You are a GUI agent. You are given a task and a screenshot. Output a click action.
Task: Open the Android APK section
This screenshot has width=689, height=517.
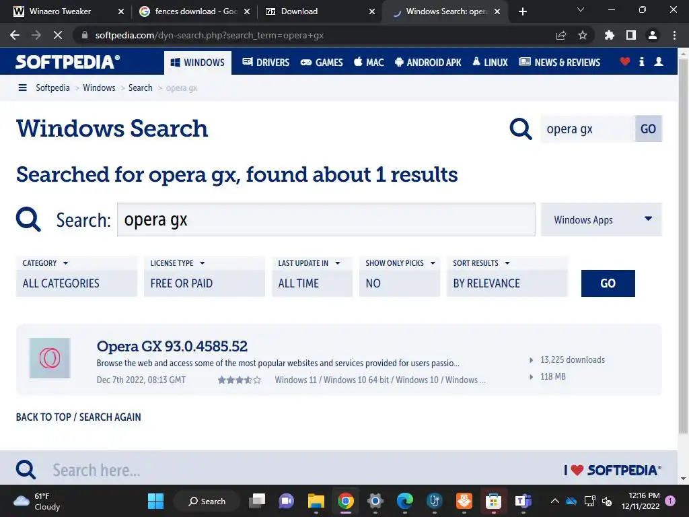428,63
